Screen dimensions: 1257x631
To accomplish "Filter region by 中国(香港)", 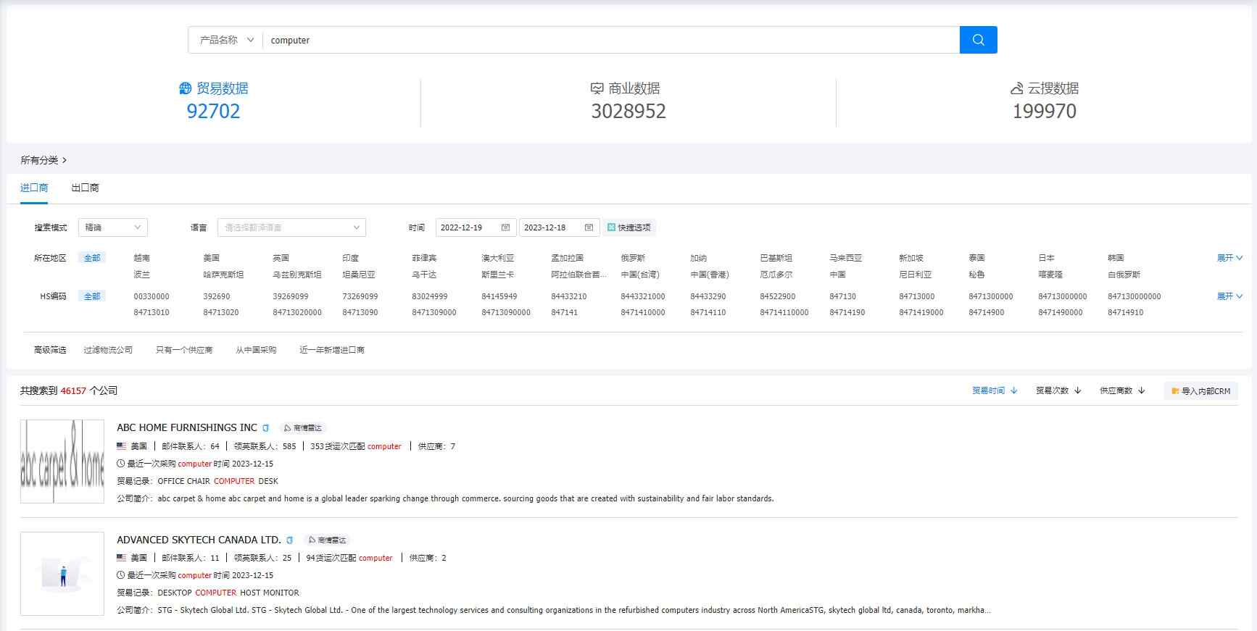I will (709, 275).
